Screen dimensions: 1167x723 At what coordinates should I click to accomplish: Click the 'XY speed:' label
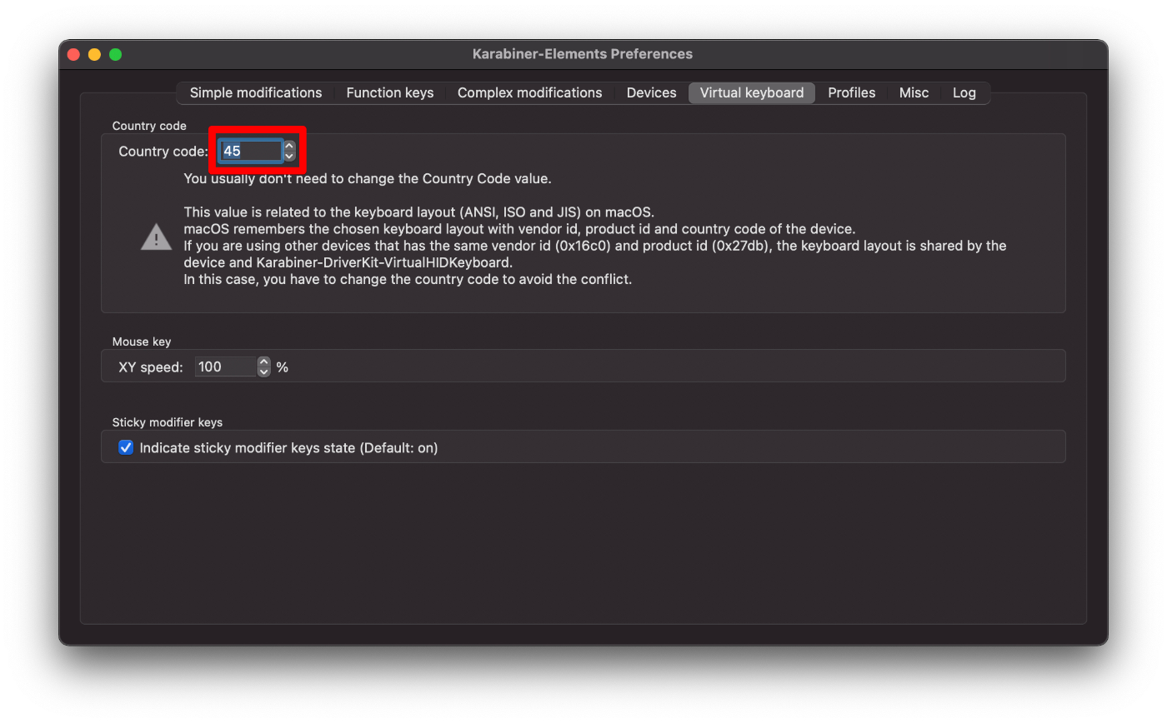[151, 366]
